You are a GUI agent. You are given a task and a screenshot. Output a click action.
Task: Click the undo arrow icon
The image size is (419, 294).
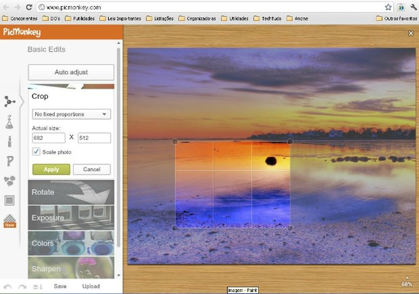pyautogui.click(x=7, y=286)
